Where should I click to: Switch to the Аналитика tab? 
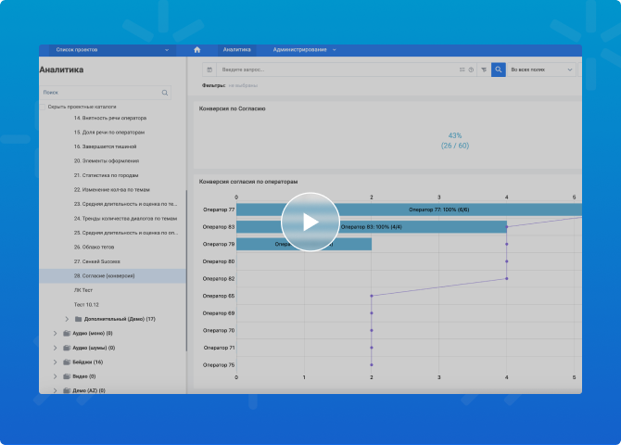click(x=237, y=49)
